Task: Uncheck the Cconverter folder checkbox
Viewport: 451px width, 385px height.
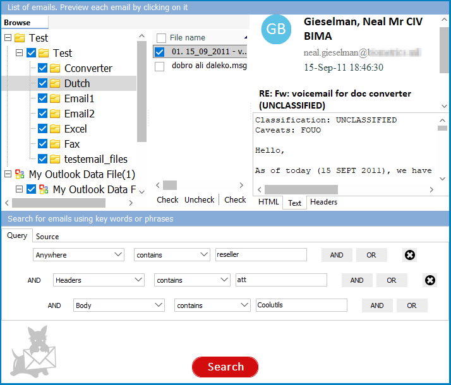Action: click(x=43, y=68)
